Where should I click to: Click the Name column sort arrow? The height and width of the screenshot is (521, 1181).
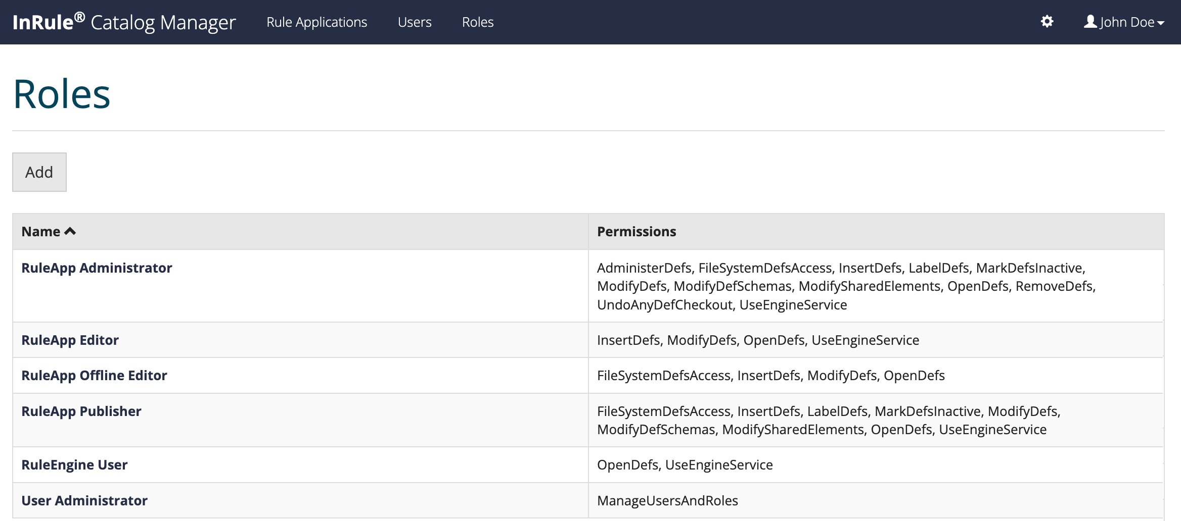[x=70, y=231]
